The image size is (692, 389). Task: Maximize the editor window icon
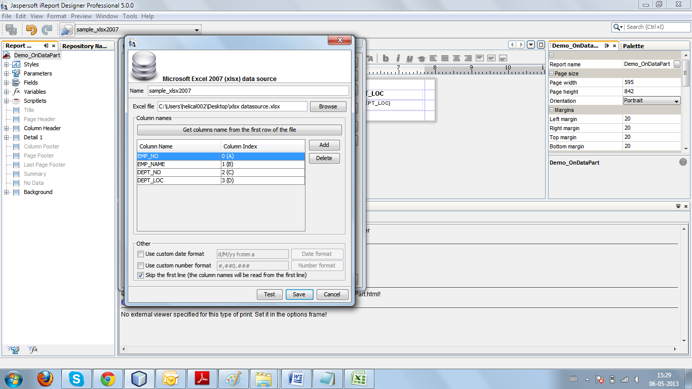541,45
